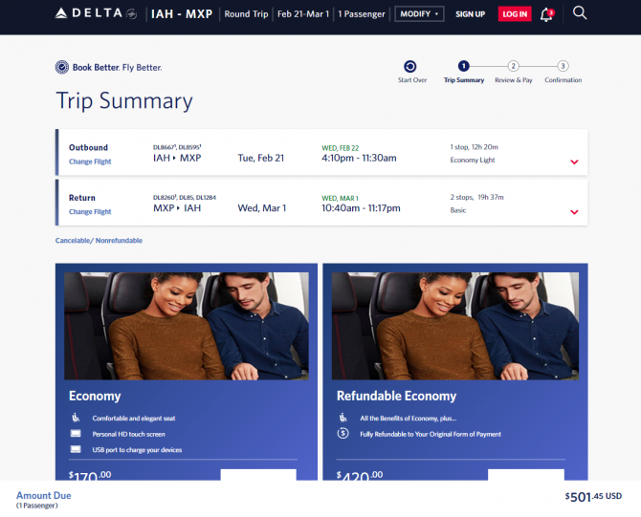Click Tue, Feb 21 outbound date

tap(261, 158)
